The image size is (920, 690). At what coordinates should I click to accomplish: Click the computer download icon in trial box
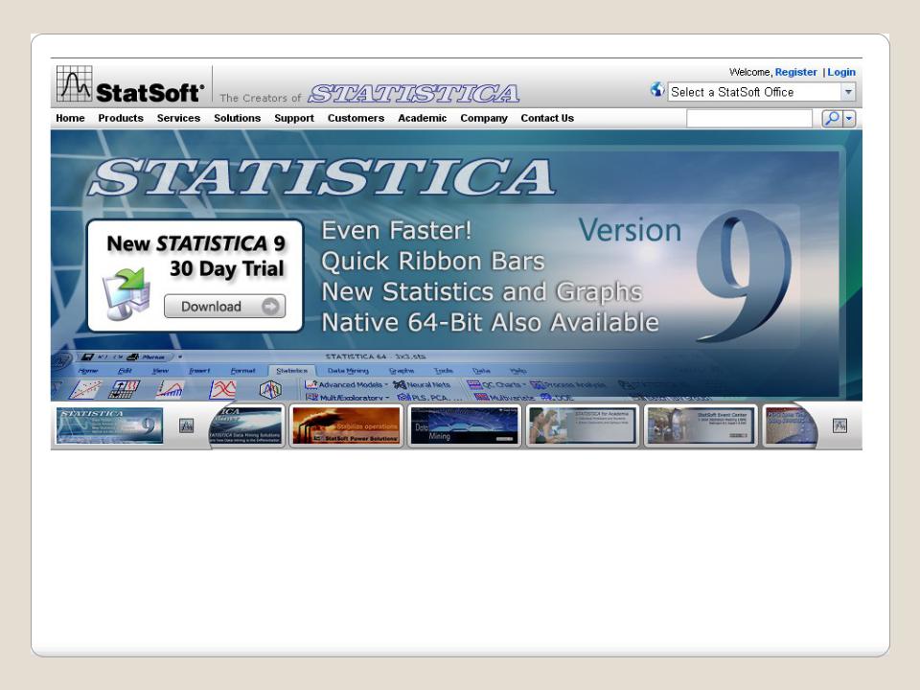pos(126,293)
